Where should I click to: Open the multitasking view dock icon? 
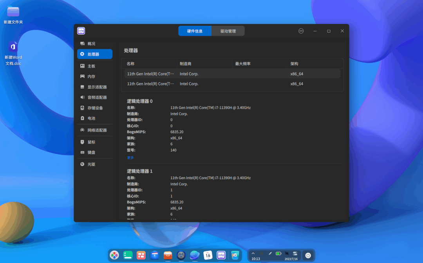point(141,255)
